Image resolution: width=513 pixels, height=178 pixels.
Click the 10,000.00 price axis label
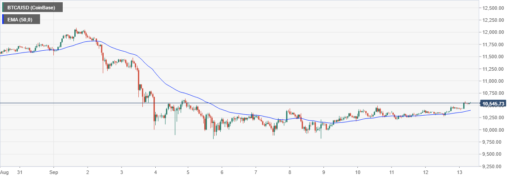click(493, 130)
